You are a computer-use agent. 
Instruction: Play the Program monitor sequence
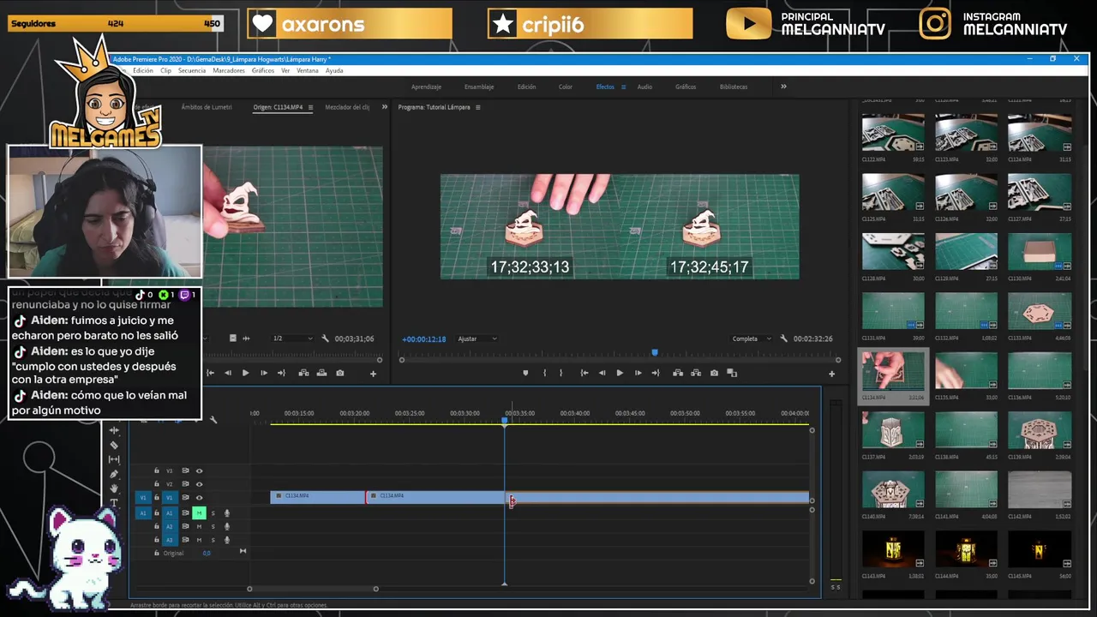tap(620, 373)
